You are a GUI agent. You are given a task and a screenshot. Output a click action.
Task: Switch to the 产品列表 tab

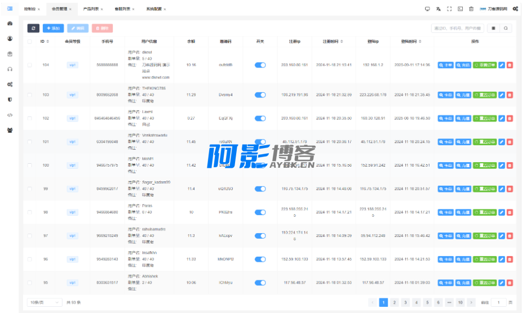coord(90,9)
